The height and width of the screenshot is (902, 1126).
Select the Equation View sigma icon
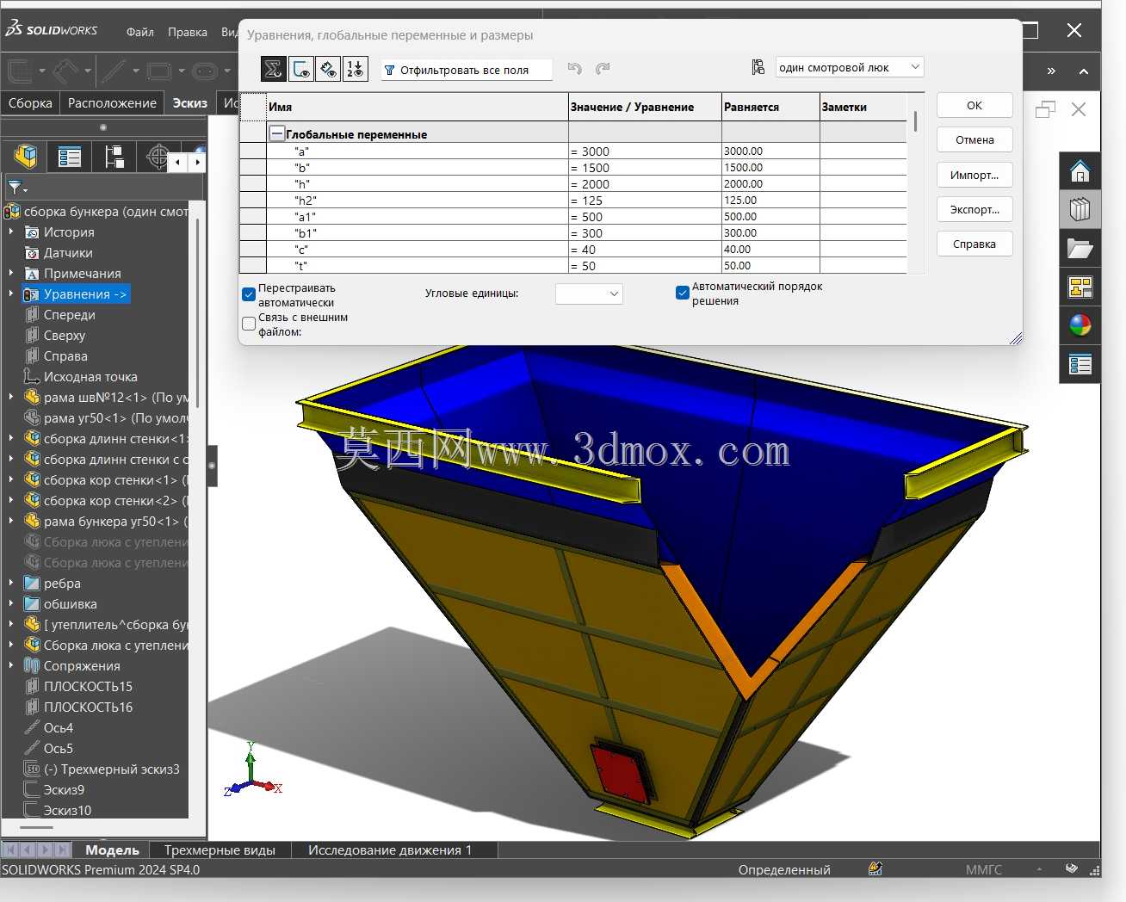pyautogui.click(x=273, y=69)
